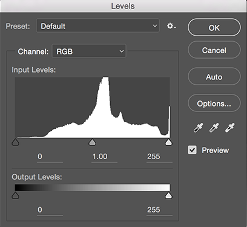Open the Preset dropdown showing Default
This screenshot has height=227, width=247.
(97, 26)
